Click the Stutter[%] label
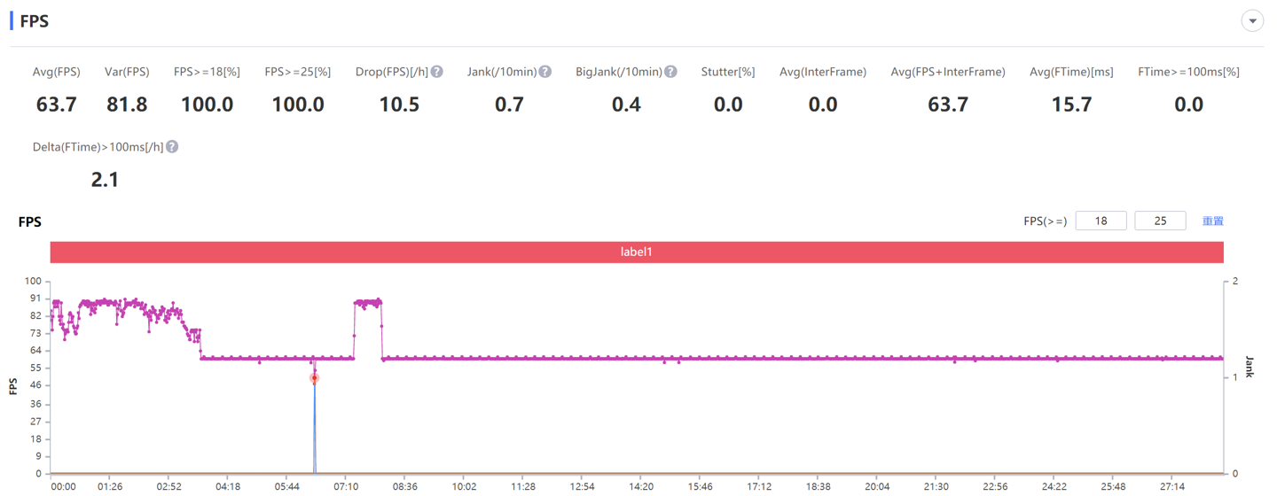Screen dimensions: 1277x496 728,72
